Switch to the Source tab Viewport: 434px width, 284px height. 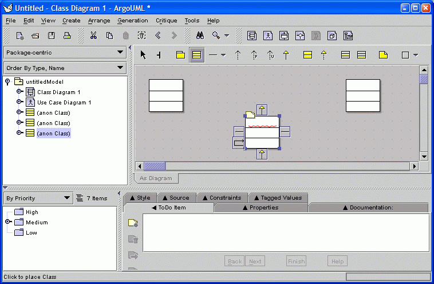[x=176, y=198]
